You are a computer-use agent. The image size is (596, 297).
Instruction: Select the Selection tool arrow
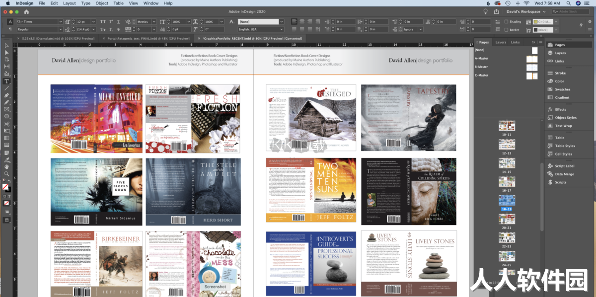coord(6,45)
